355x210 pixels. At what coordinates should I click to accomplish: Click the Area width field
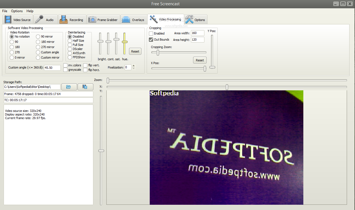point(198,33)
